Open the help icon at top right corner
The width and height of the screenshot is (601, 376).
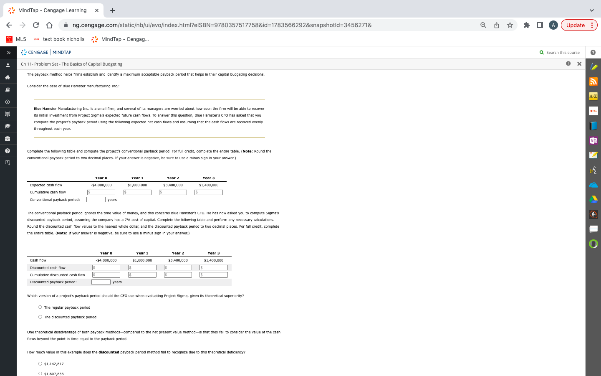(x=593, y=53)
